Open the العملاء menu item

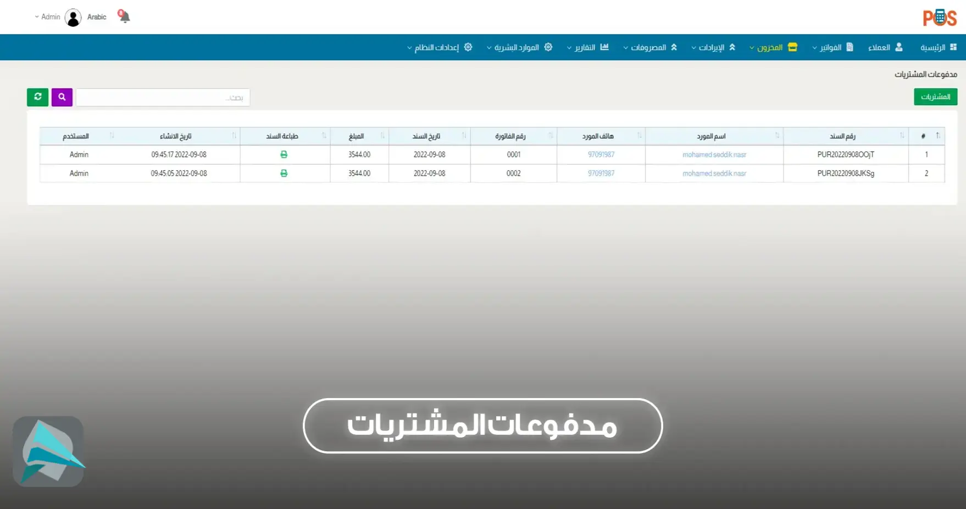(x=885, y=48)
